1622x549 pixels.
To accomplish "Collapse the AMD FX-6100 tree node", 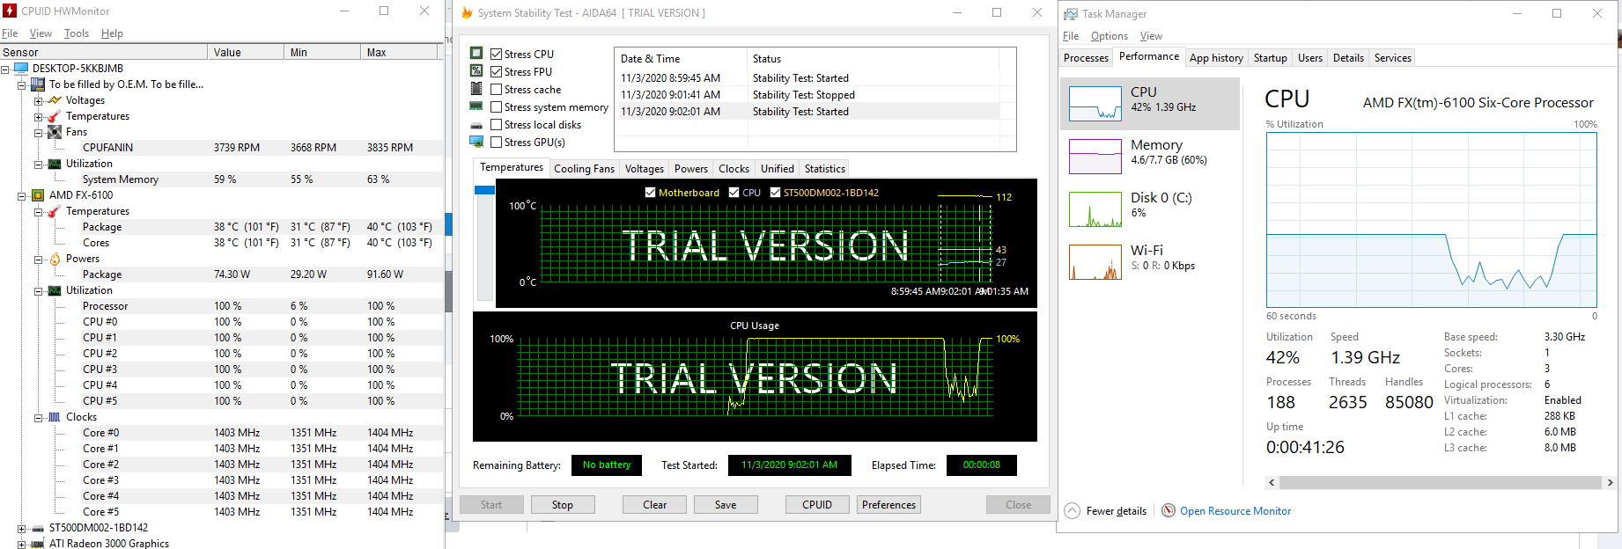I will tap(22, 195).
